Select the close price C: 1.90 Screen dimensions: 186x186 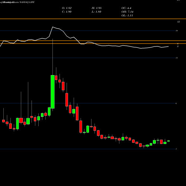click(67, 12)
